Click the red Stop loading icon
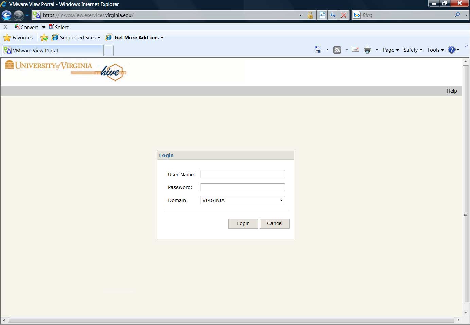470x325 pixels. (344, 15)
